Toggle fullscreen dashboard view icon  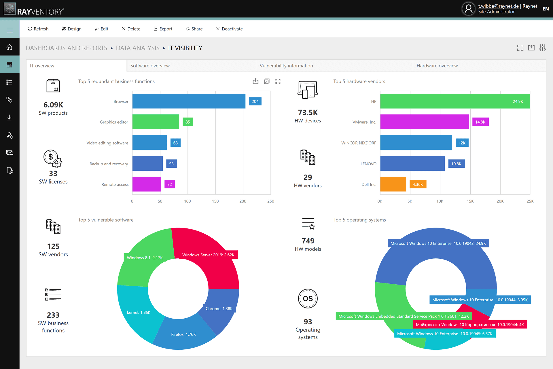[x=520, y=48]
